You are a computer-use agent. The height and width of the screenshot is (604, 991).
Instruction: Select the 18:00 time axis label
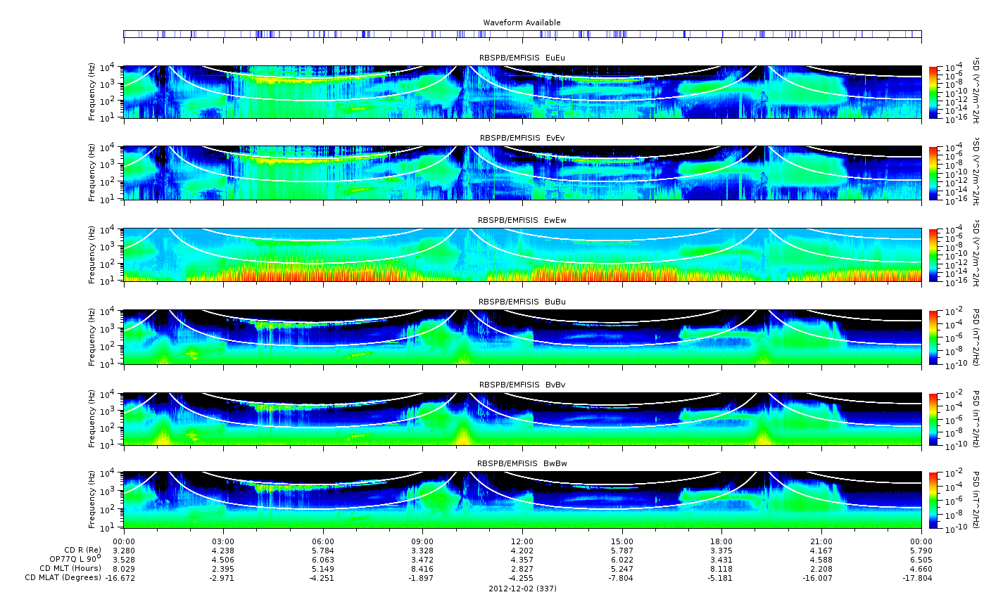pyautogui.click(x=722, y=541)
